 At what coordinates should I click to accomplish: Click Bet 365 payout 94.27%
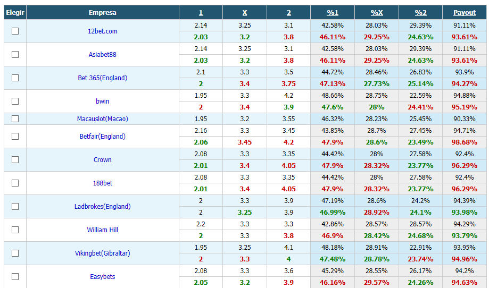pos(465,84)
